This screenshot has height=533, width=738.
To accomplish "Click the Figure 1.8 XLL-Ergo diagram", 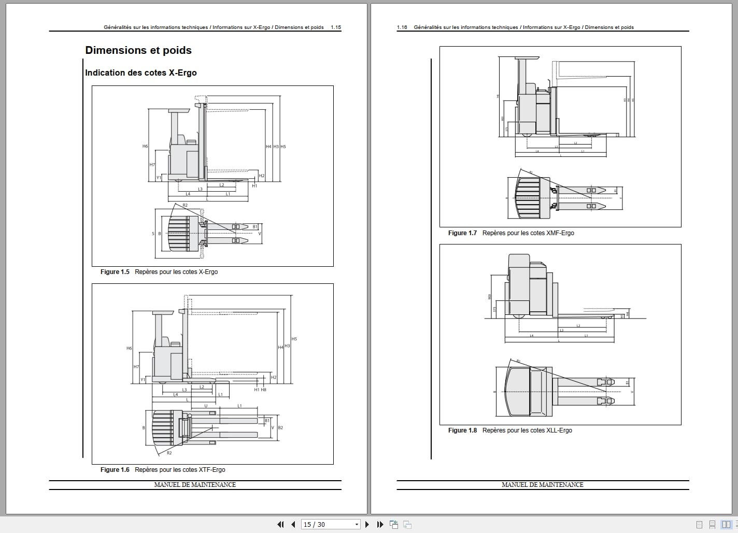I will [560, 335].
